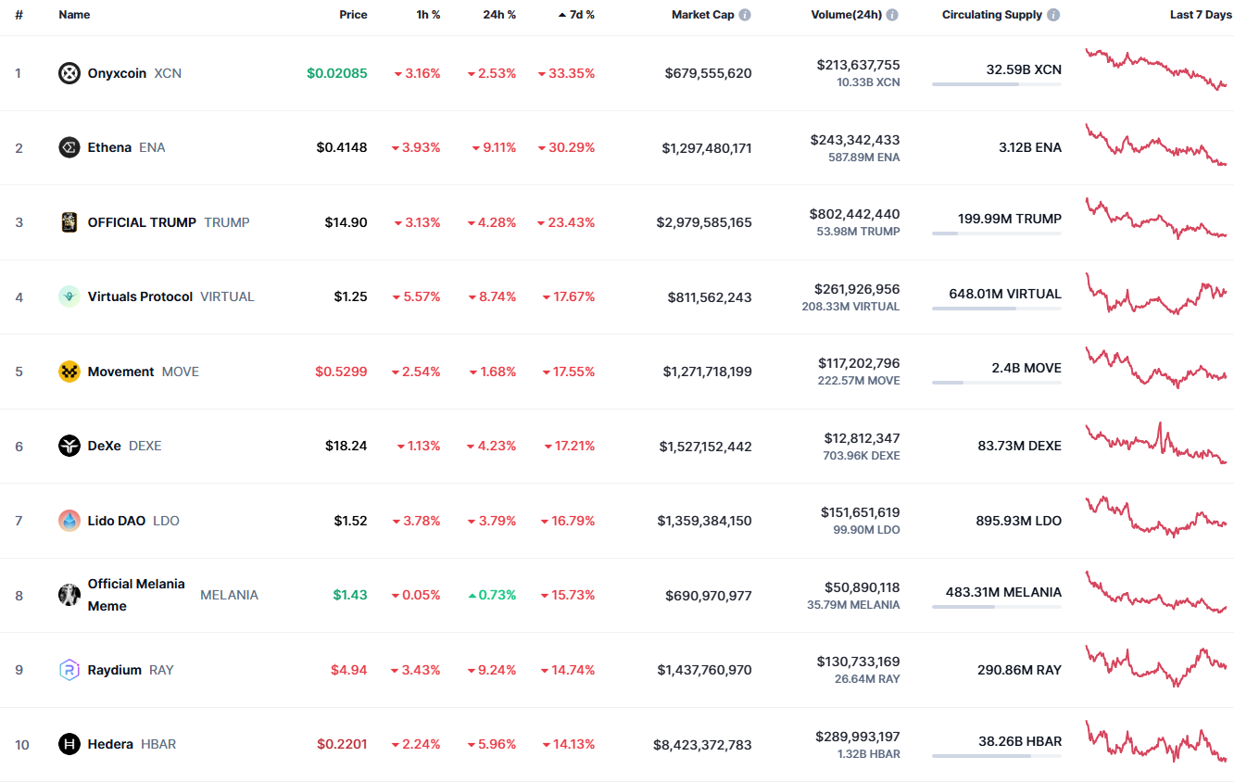This screenshot has width=1234, height=782.
Task: Sort by 1h % column header
Action: tap(427, 15)
